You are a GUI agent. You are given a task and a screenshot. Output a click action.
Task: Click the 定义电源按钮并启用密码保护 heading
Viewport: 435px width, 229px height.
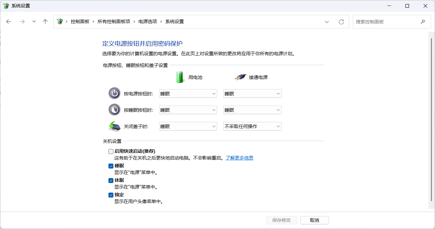142,44
